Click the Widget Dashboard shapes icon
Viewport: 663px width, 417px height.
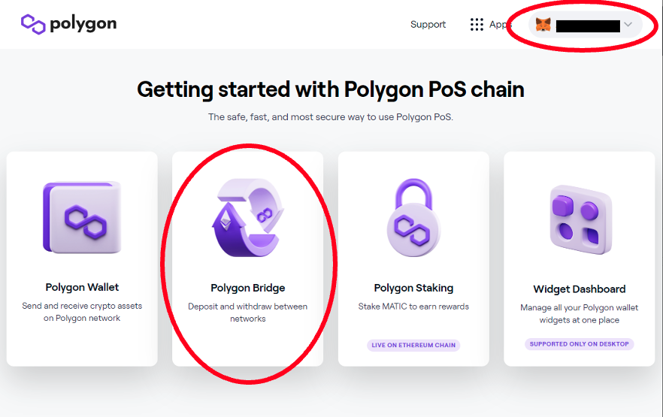580,219
